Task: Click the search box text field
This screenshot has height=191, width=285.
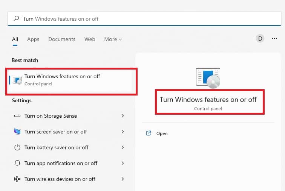Action: pos(144,19)
